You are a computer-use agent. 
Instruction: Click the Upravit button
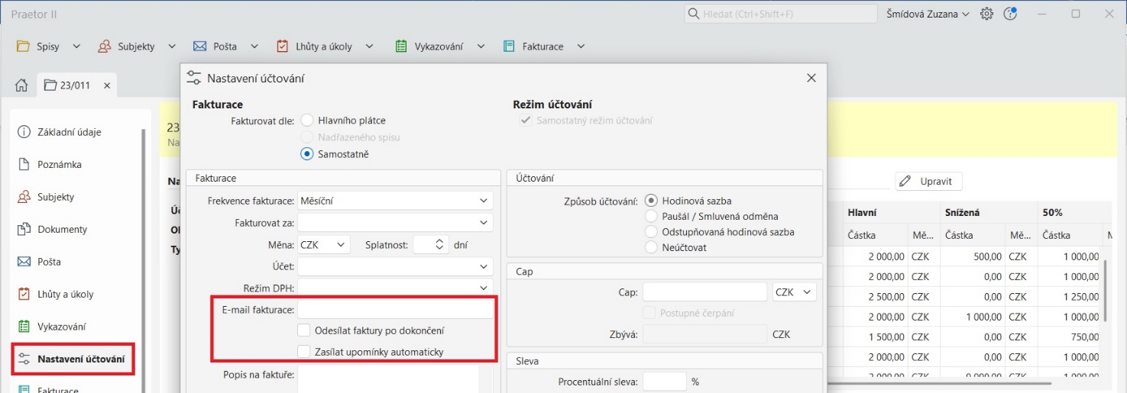click(x=928, y=182)
